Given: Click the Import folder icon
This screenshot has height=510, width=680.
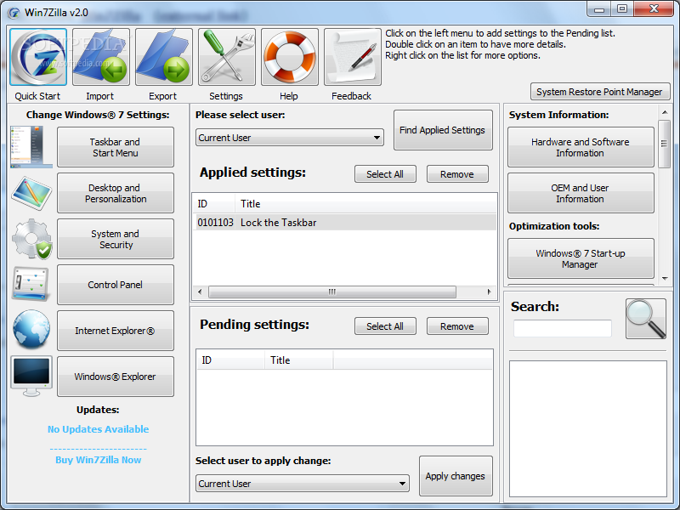Looking at the screenshot, I should click(101, 57).
